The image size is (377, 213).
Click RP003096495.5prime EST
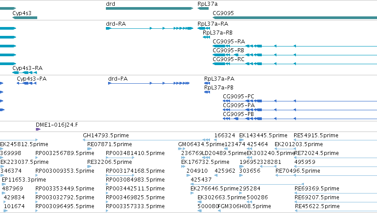point(36,211)
